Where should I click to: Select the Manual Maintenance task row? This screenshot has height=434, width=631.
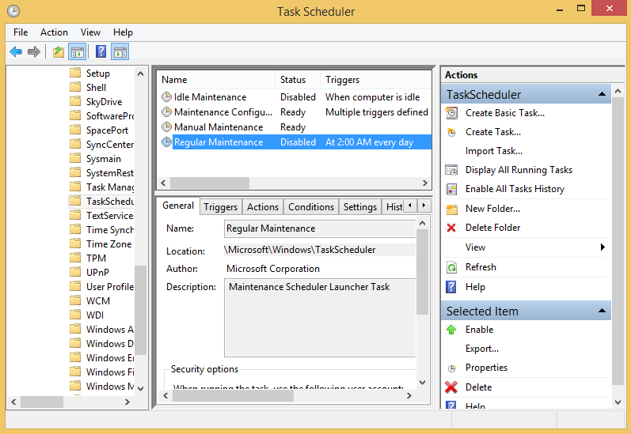coord(295,127)
